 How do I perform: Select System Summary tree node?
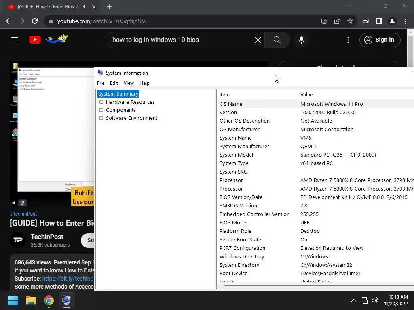(x=118, y=94)
